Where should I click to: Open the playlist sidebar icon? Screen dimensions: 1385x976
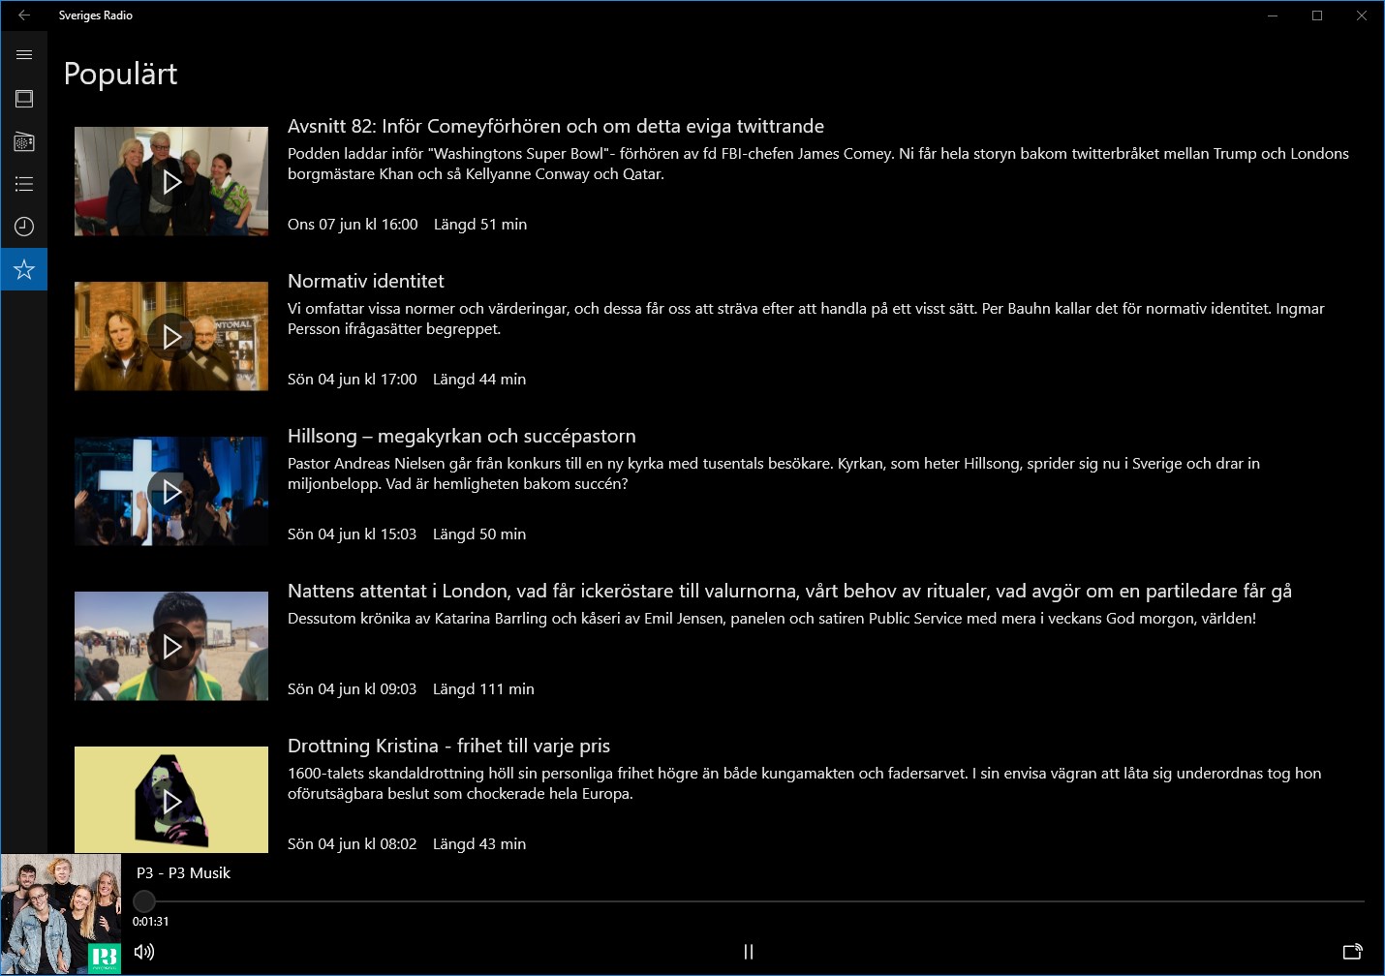point(24,184)
